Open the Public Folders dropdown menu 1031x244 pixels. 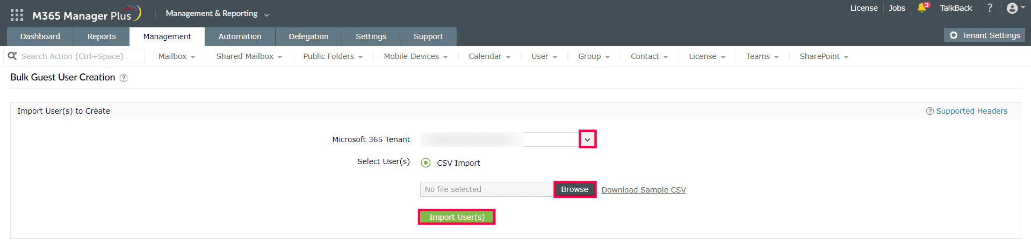coord(333,56)
